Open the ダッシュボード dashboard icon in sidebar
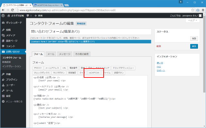The height and width of the screenshot is (128, 206). coord(3,23)
